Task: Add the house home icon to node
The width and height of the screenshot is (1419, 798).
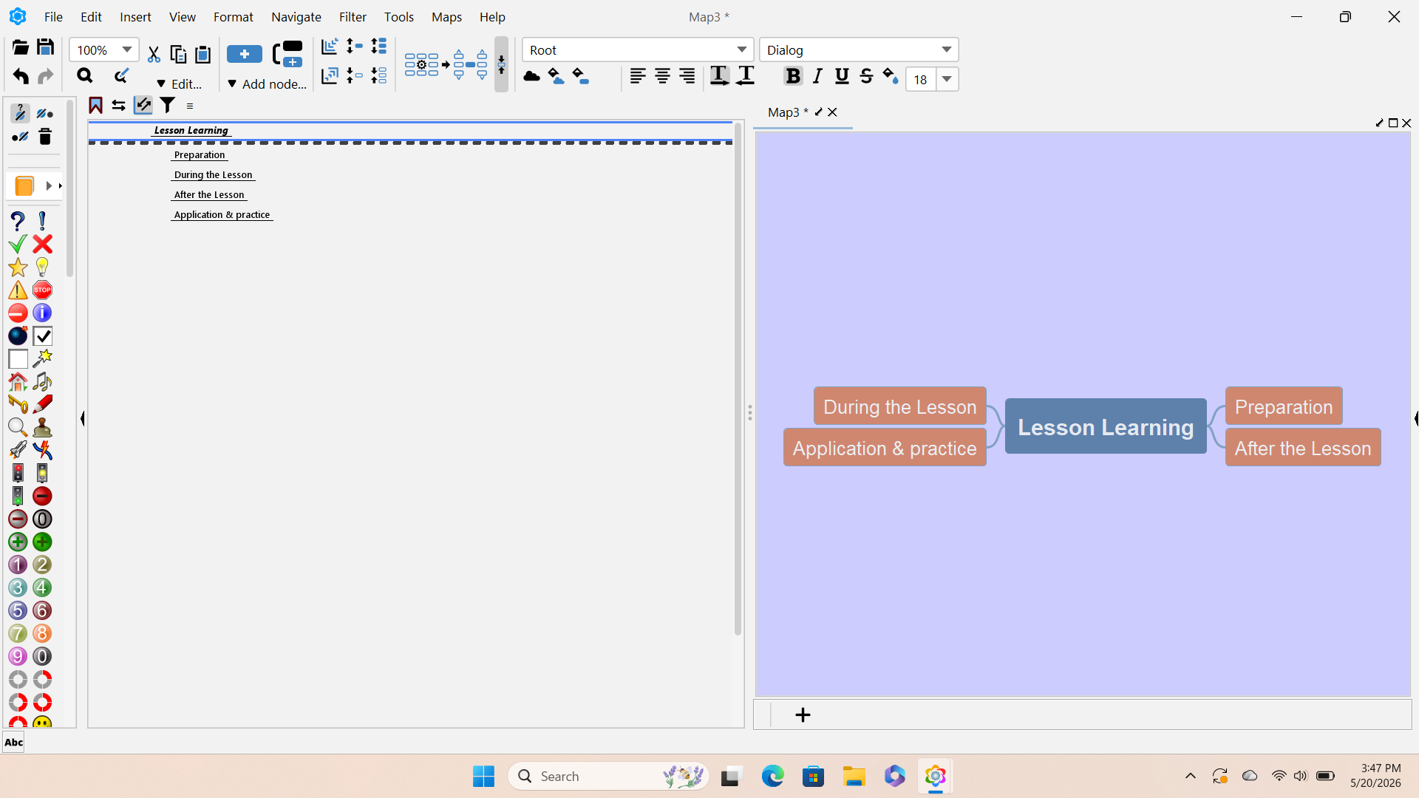Action: [x=18, y=381]
